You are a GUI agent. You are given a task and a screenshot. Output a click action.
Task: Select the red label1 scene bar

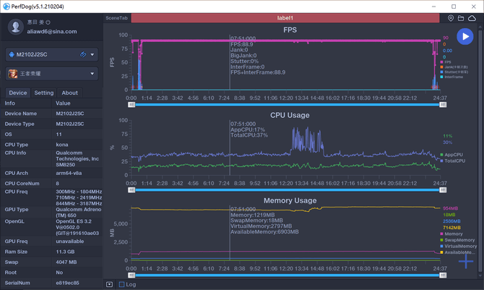click(285, 18)
